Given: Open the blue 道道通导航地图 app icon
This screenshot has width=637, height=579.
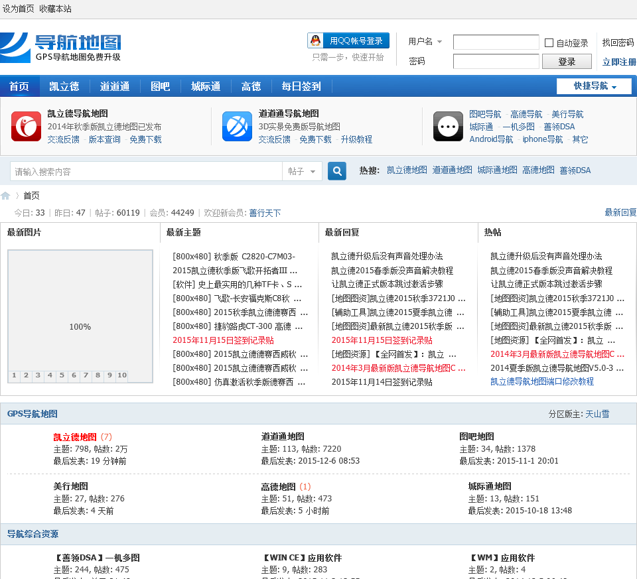Looking at the screenshot, I should pos(238,126).
